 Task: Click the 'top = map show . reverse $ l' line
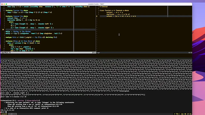(x=23, y=49)
